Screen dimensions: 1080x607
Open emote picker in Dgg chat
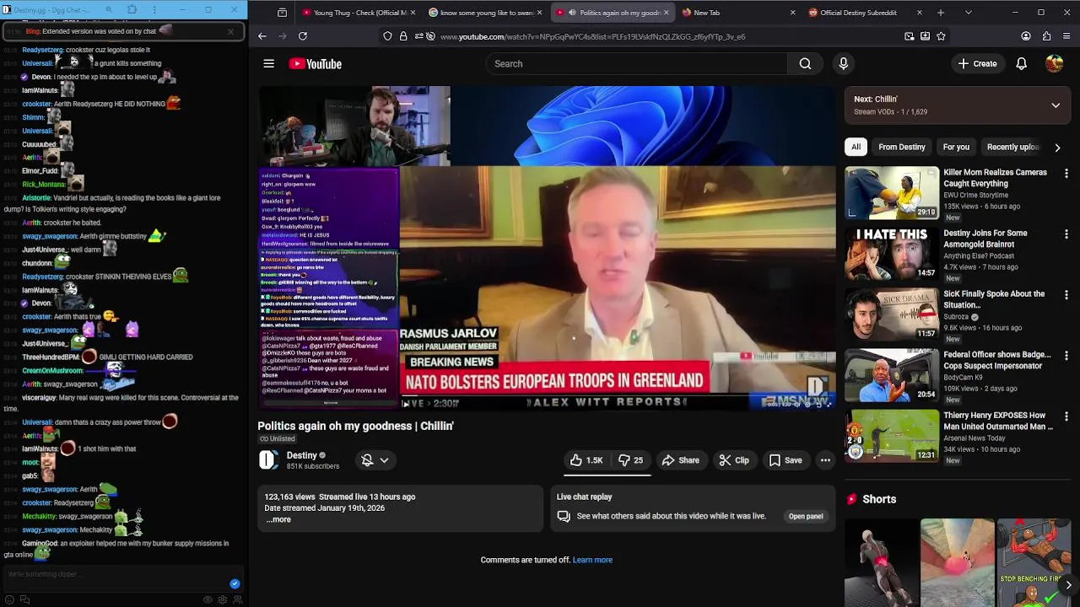click(x=10, y=599)
